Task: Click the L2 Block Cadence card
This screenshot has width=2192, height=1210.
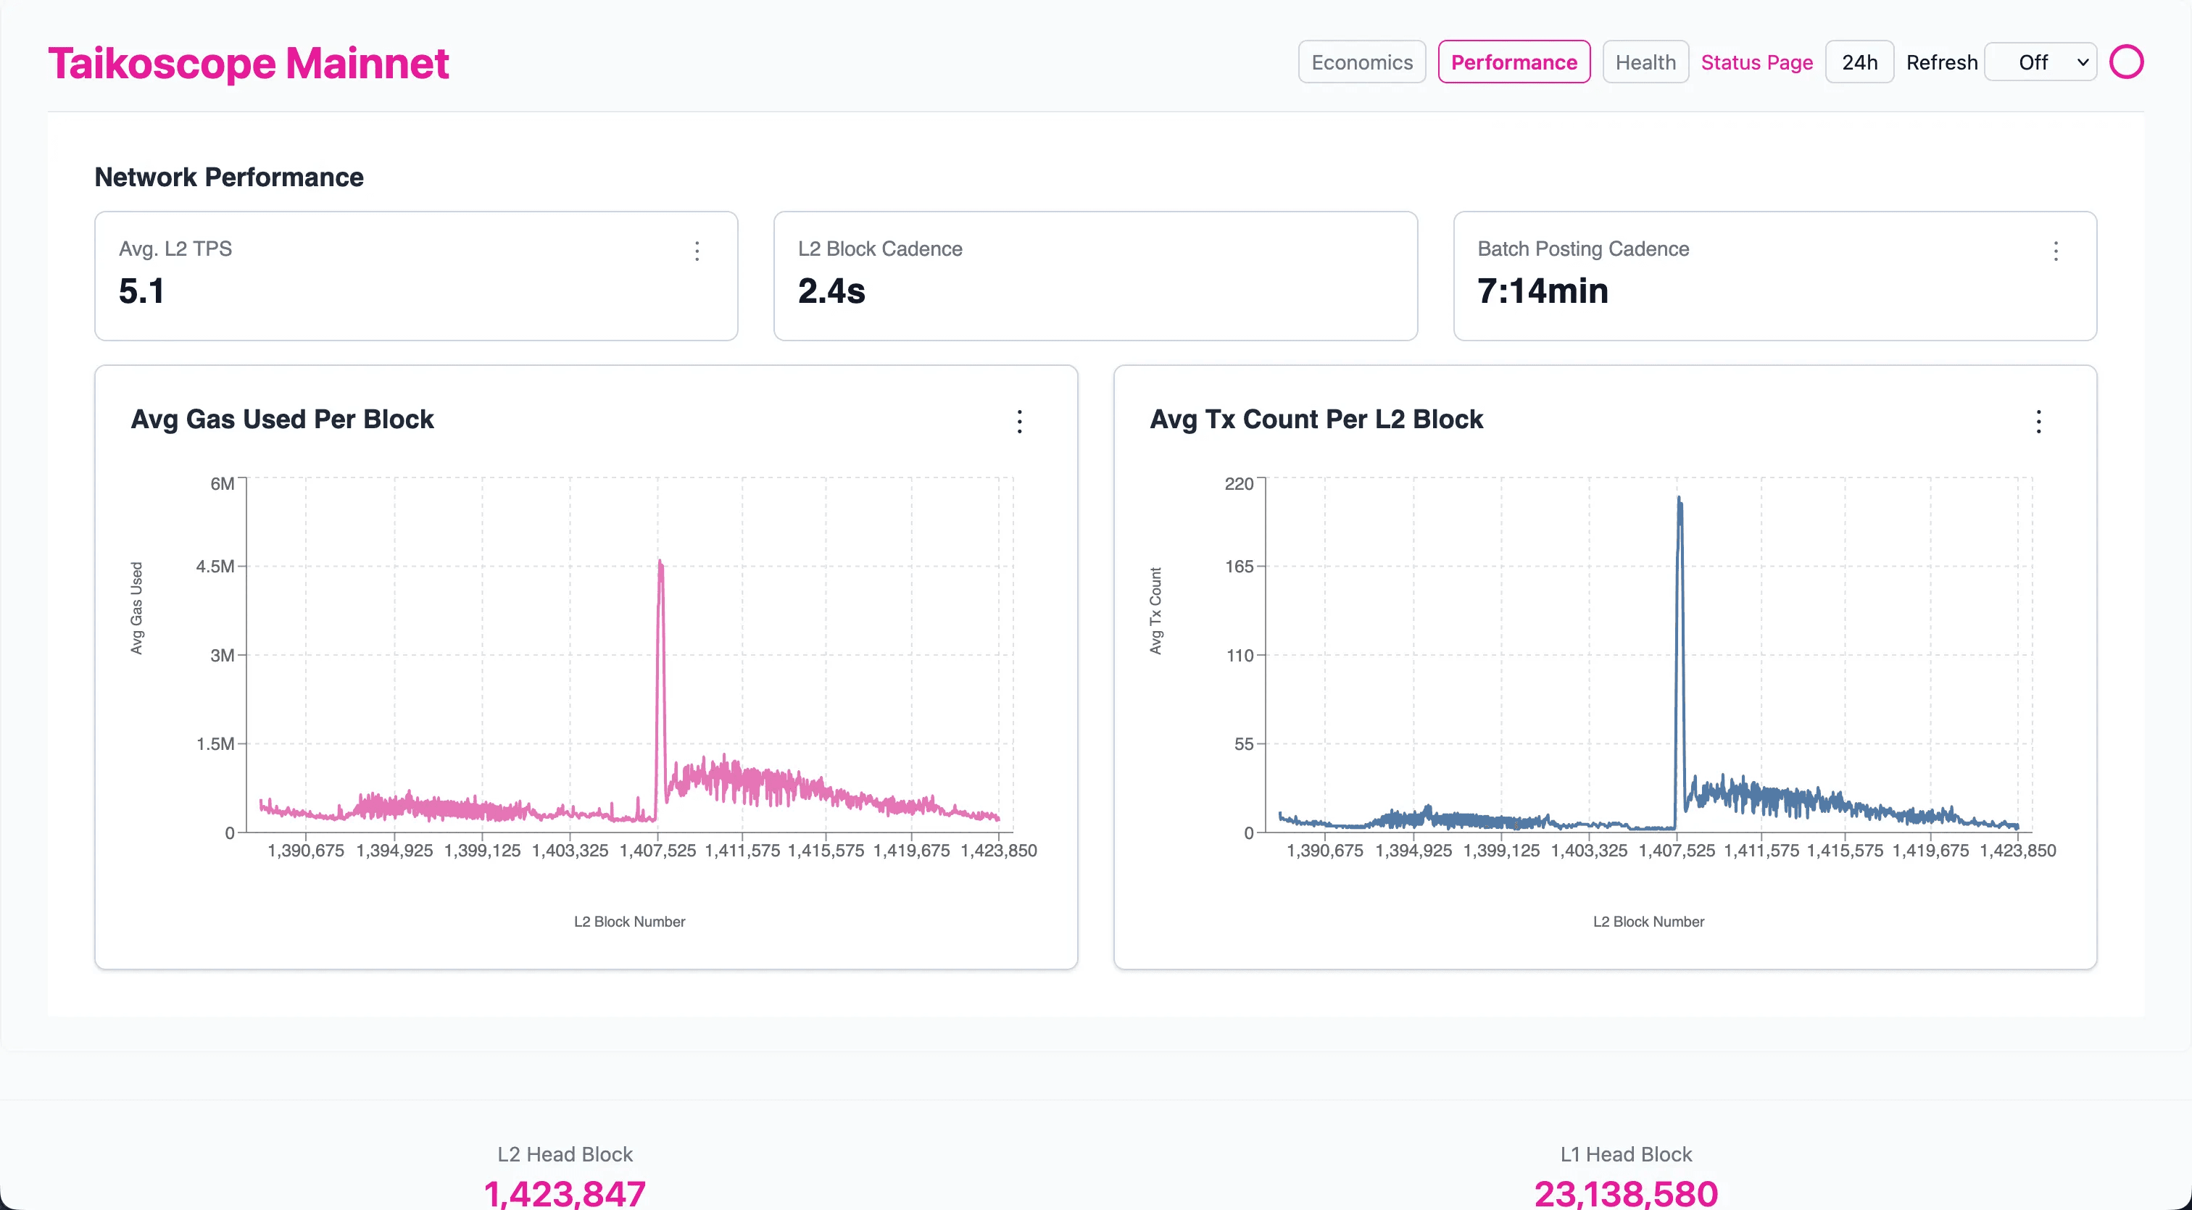Action: [x=1095, y=275]
